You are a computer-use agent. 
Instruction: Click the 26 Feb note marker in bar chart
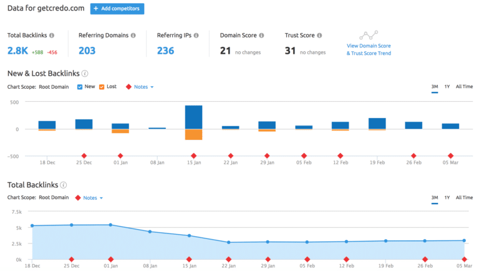pos(414,156)
